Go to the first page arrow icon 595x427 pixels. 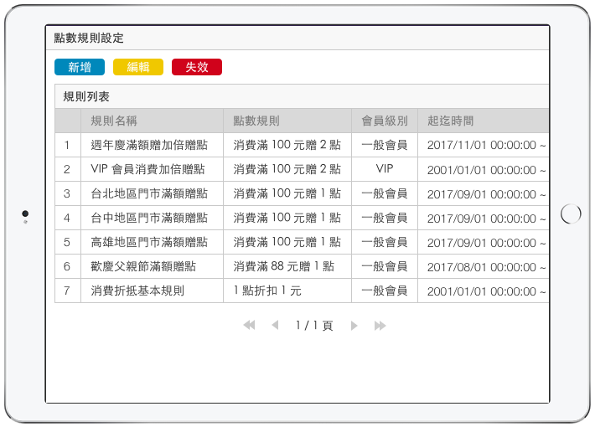pos(249,326)
